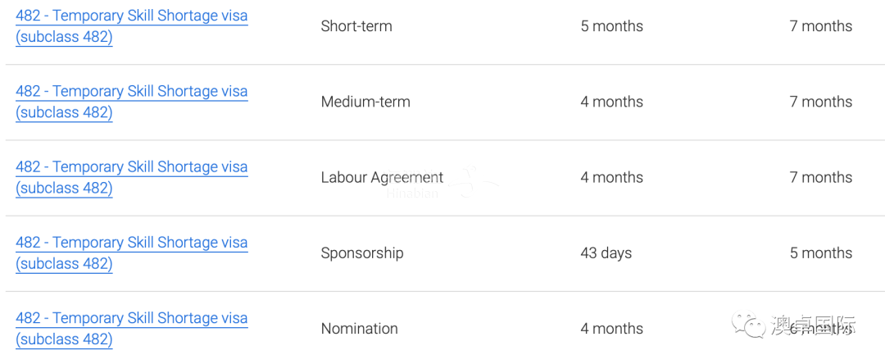This screenshot has width=885, height=364.
Task: Click the 43 days processing time
Action: 606,253
